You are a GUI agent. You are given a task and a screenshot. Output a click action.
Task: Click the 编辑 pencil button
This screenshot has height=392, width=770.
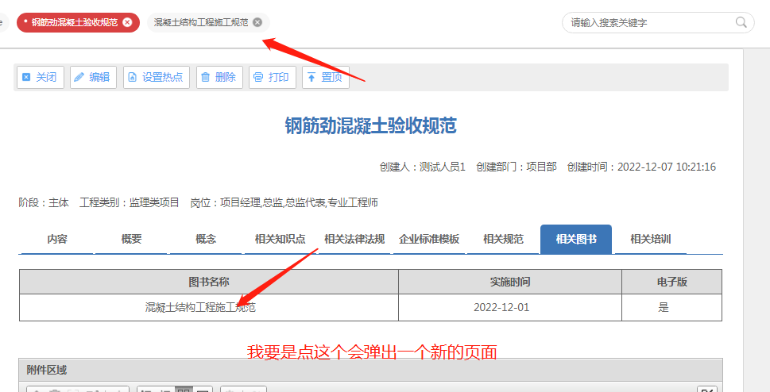coord(93,77)
